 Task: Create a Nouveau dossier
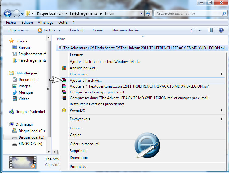tap(126, 30)
